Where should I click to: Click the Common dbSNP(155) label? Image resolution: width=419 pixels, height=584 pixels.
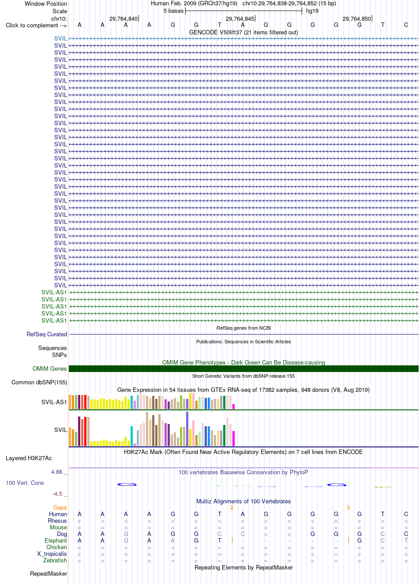click(39, 382)
